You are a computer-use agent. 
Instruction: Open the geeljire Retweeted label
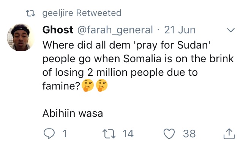coord(82,13)
